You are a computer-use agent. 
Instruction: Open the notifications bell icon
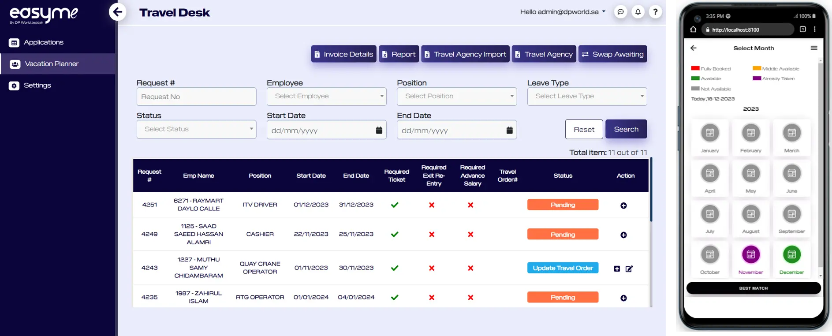[x=638, y=12]
